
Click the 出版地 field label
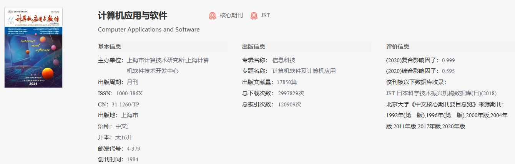click(x=108, y=115)
